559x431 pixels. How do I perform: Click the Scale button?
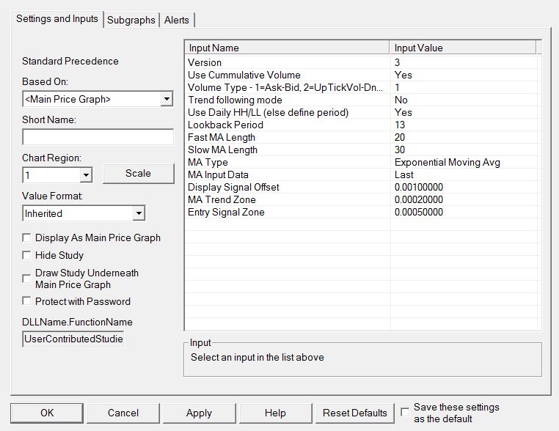tap(138, 174)
